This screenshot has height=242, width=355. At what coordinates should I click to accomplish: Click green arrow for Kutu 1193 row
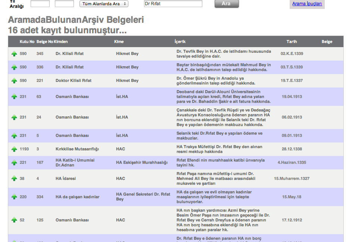[x=14, y=149]
